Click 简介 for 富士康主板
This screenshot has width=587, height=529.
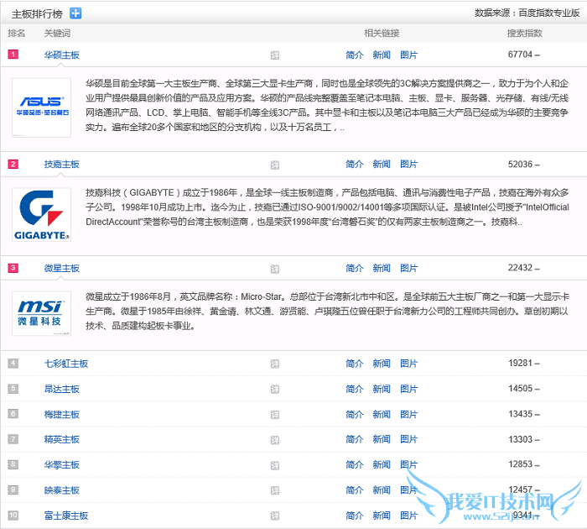[x=355, y=516]
